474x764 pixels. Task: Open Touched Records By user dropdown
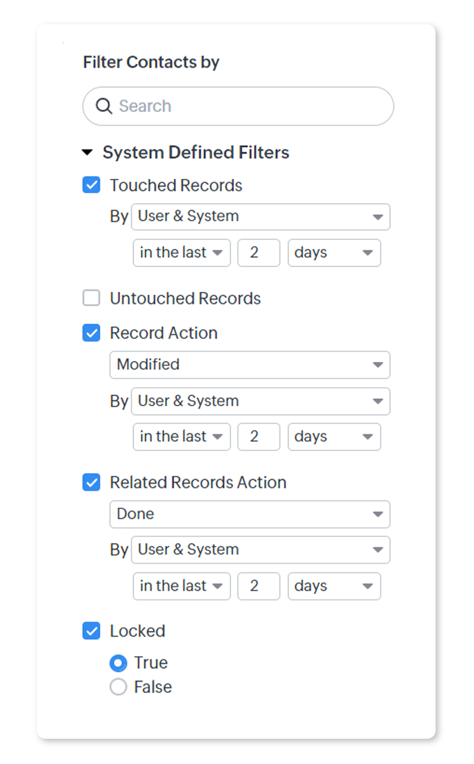(260, 217)
